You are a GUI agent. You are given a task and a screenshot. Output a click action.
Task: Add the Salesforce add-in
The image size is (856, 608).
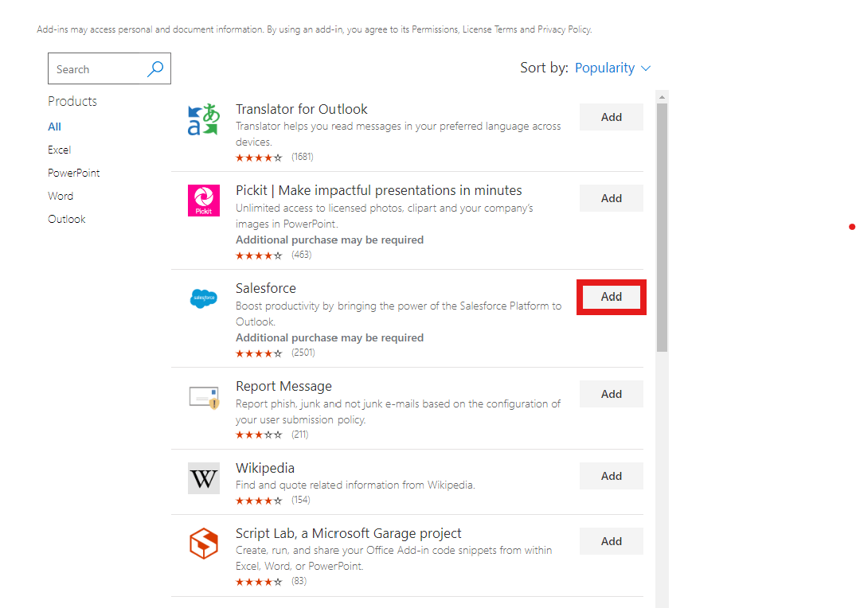click(x=611, y=296)
